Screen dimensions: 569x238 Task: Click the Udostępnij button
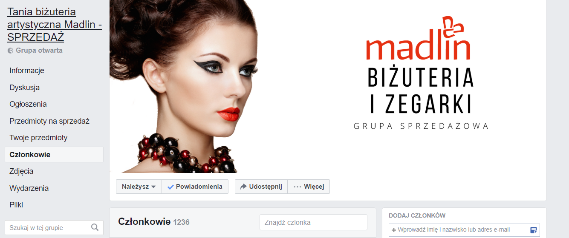point(261,187)
